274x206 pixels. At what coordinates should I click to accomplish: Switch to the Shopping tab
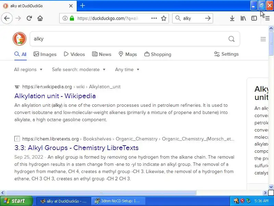pyautogui.click(x=158, y=54)
